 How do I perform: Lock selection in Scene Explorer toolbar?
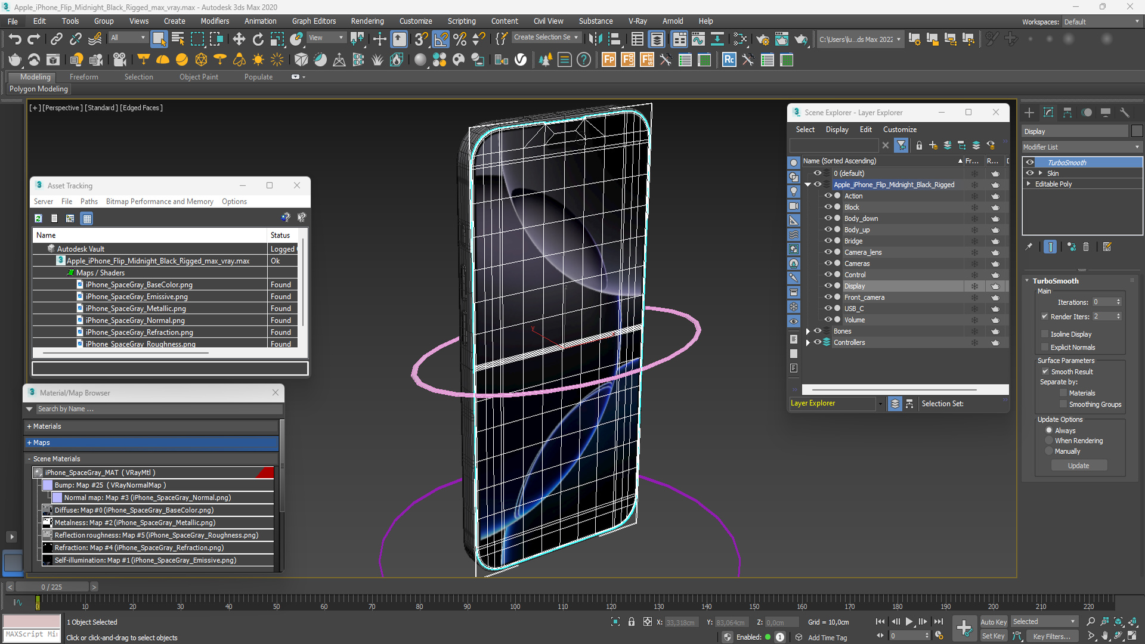(919, 145)
